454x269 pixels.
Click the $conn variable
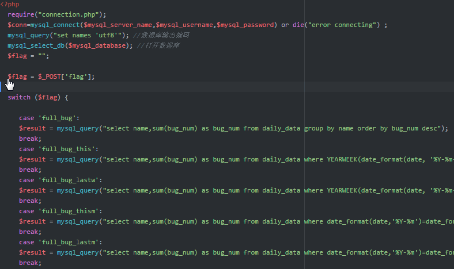(x=17, y=25)
